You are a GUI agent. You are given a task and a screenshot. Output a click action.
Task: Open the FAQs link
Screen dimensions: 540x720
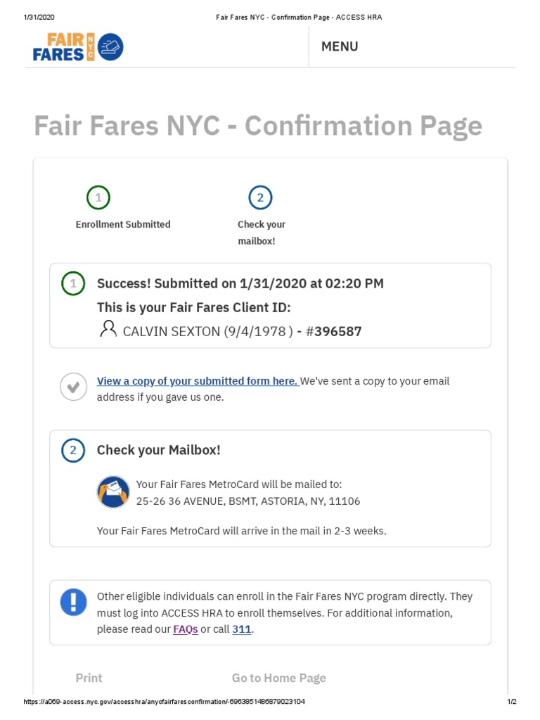[186, 629]
